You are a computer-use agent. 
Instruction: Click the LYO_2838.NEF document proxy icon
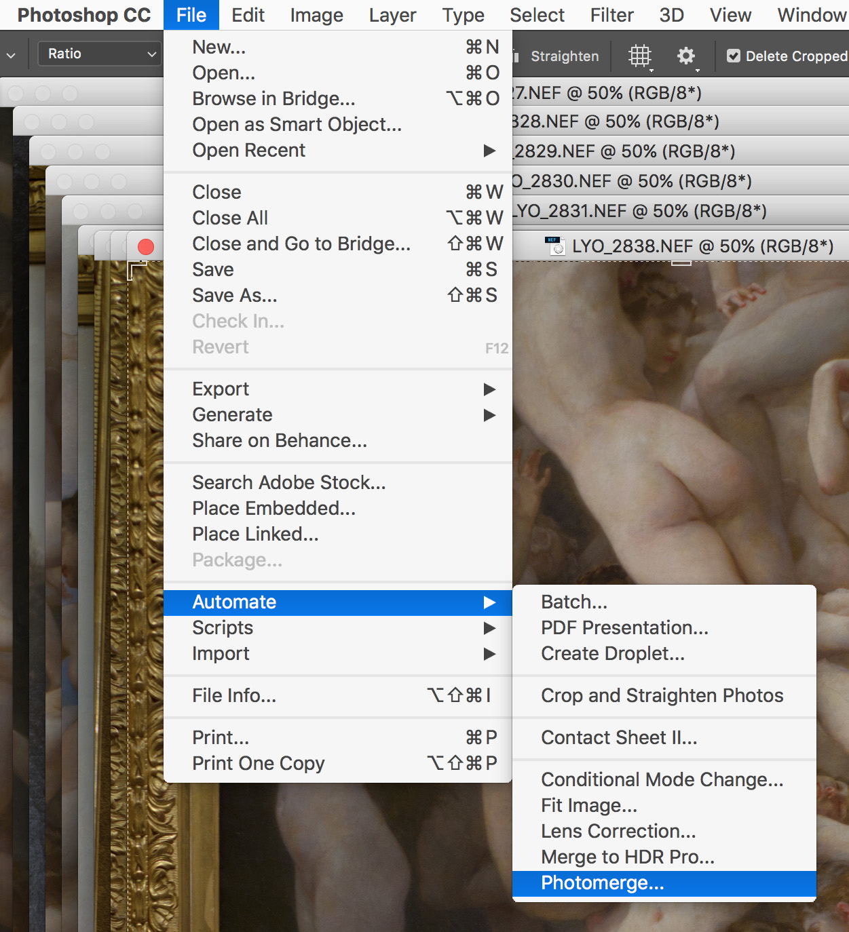coord(555,246)
